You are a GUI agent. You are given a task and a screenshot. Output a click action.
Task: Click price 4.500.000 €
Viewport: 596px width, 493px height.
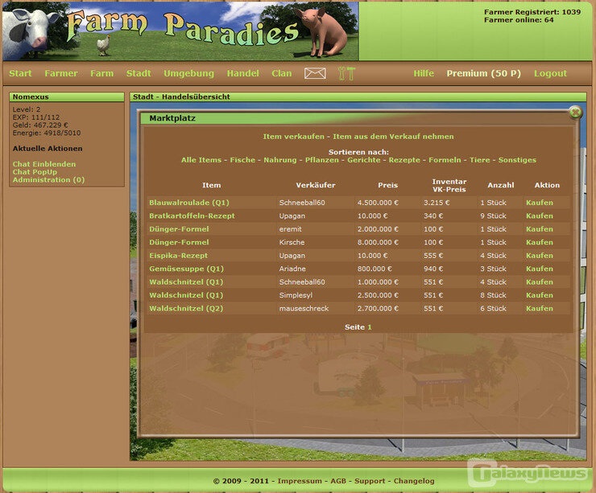coord(378,203)
